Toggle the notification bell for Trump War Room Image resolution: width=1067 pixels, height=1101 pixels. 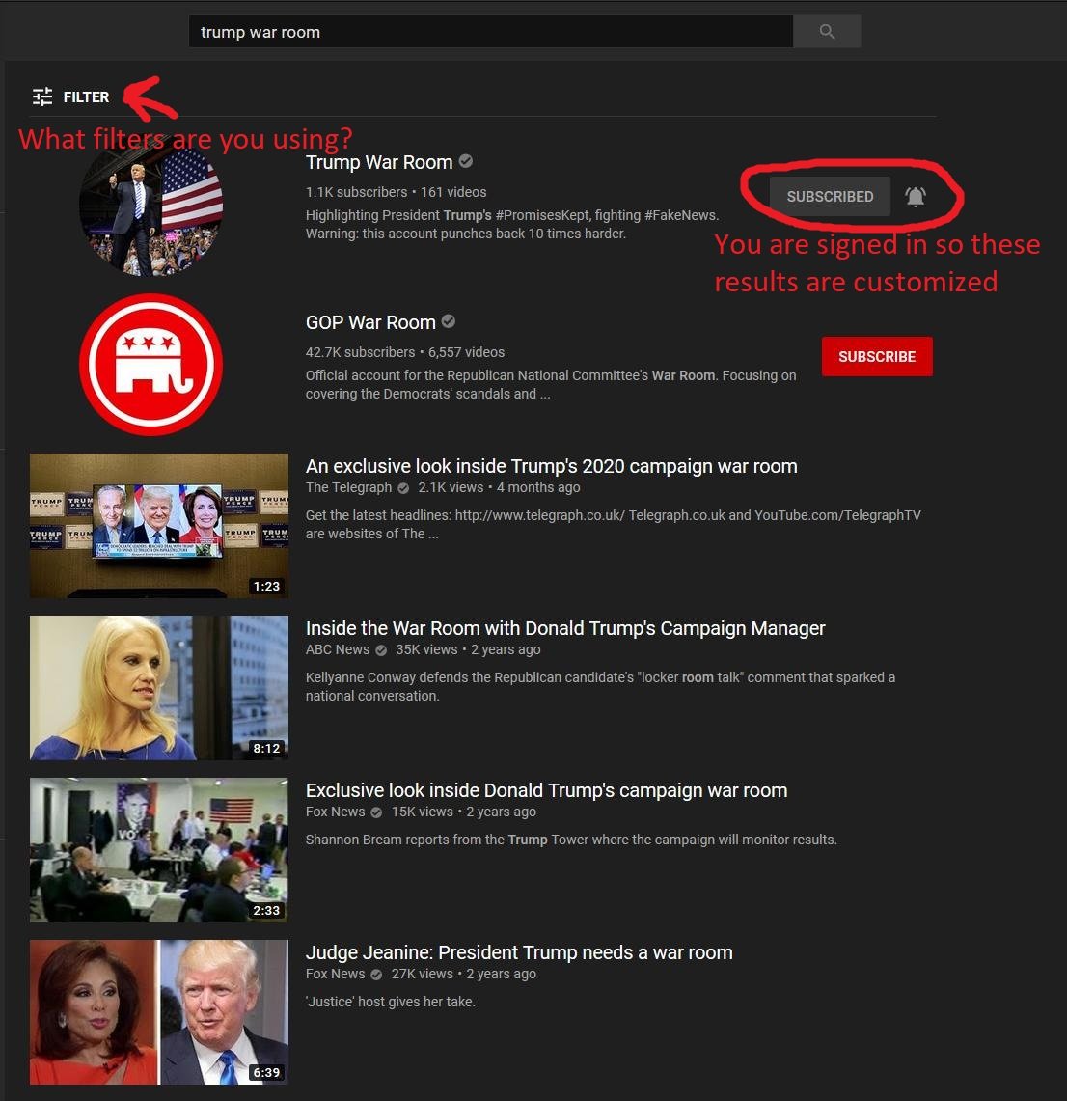coord(916,197)
